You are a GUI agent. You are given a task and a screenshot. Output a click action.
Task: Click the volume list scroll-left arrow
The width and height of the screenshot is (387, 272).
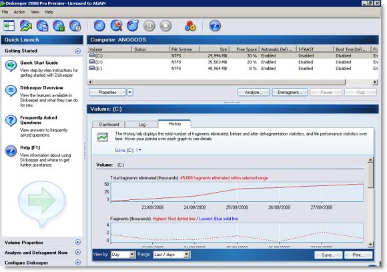tap(90, 82)
